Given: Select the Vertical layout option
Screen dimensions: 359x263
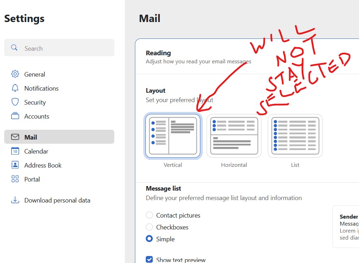Looking at the screenshot, I should pos(173,135).
